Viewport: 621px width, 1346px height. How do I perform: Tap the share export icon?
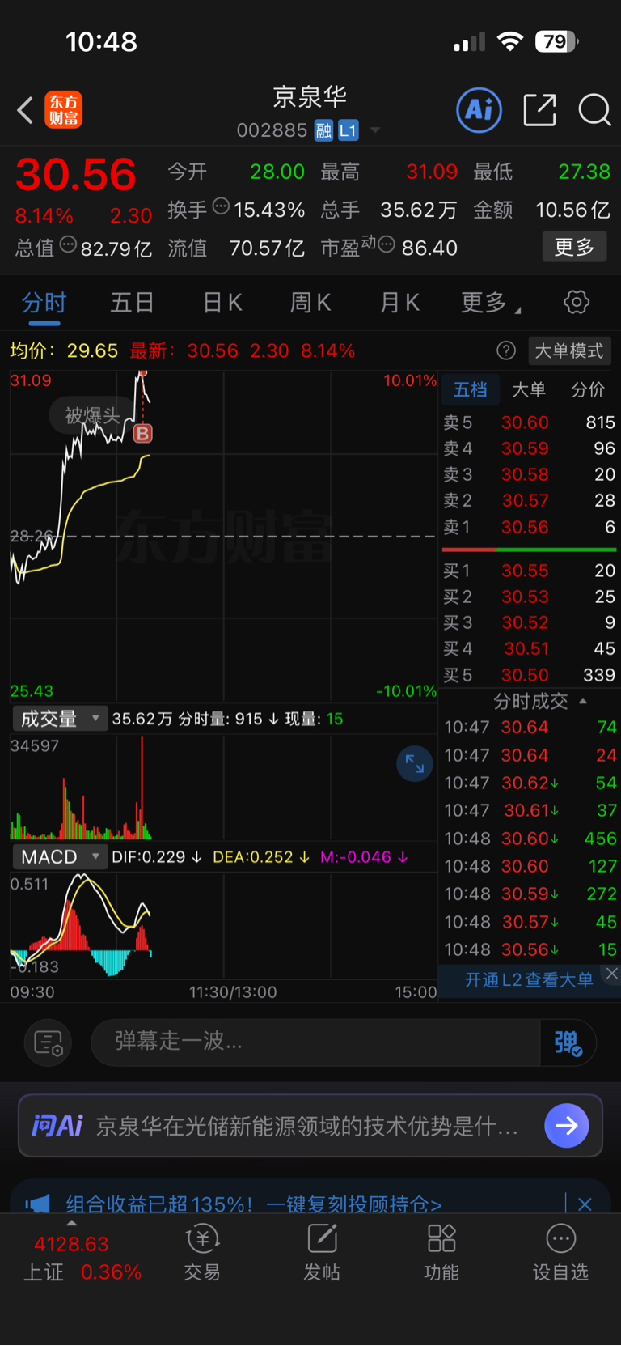(539, 110)
